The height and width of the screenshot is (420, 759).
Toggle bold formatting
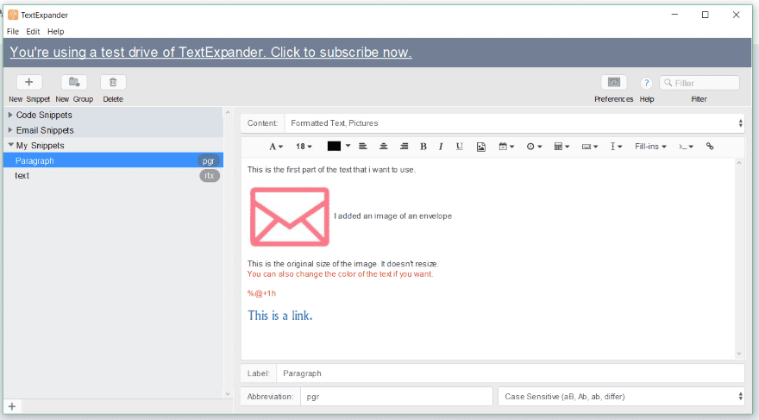pos(423,146)
